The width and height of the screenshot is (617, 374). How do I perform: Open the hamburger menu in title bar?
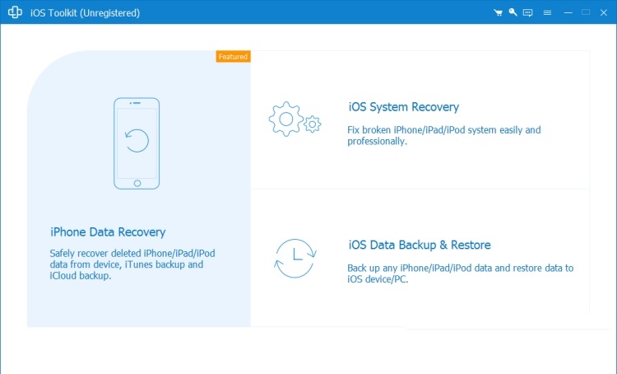(547, 12)
